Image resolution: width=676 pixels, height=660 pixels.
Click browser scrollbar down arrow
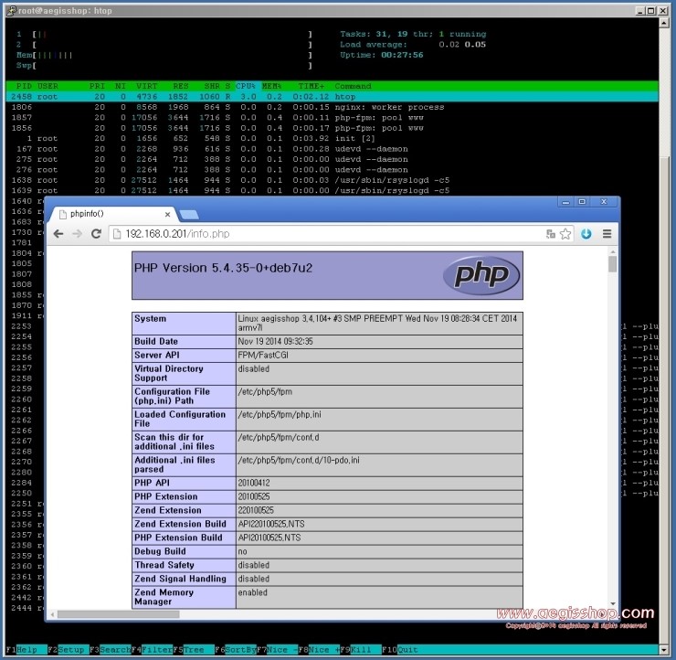click(x=613, y=604)
